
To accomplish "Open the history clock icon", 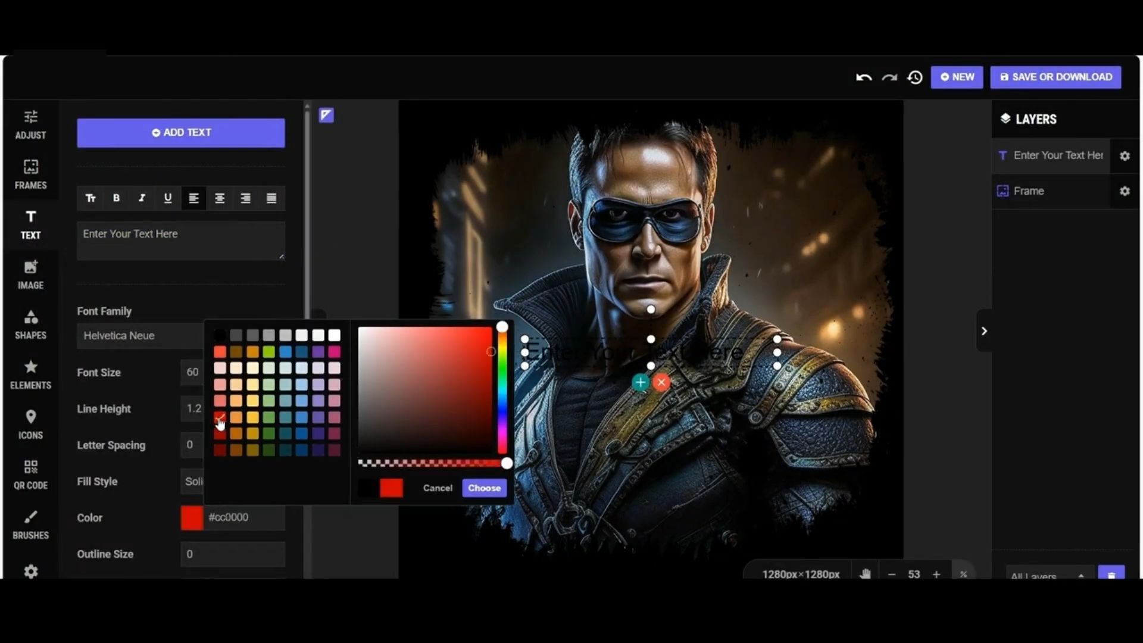I will pyautogui.click(x=915, y=77).
